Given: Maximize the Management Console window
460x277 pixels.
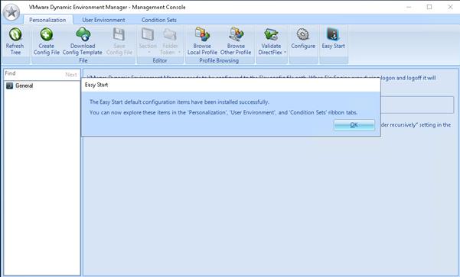Looking at the screenshot, I should (429, 7).
